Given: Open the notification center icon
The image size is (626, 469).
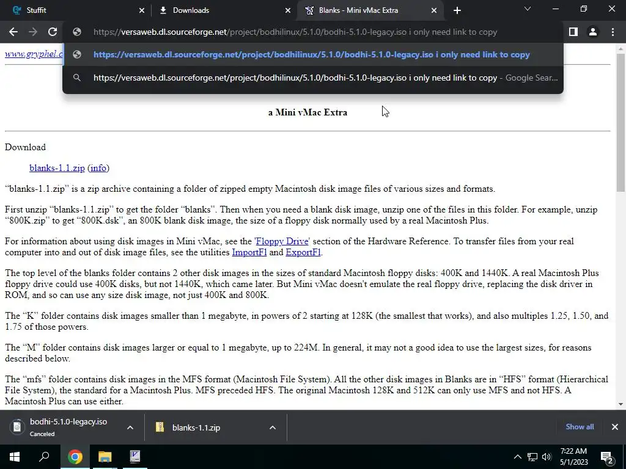Looking at the screenshot, I should click(x=606, y=458).
